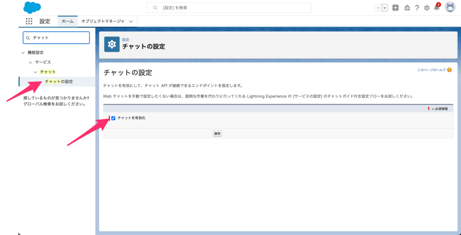Screen dimensions: 461x235
Task: Switch to the ホーム tab
Action: coord(68,21)
